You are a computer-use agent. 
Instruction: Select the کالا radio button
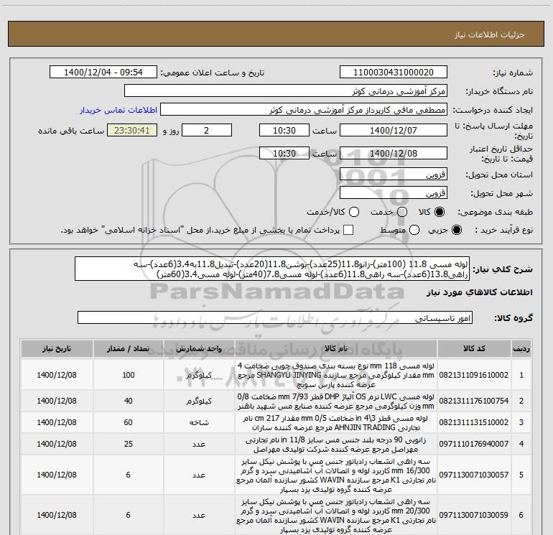click(x=440, y=212)
